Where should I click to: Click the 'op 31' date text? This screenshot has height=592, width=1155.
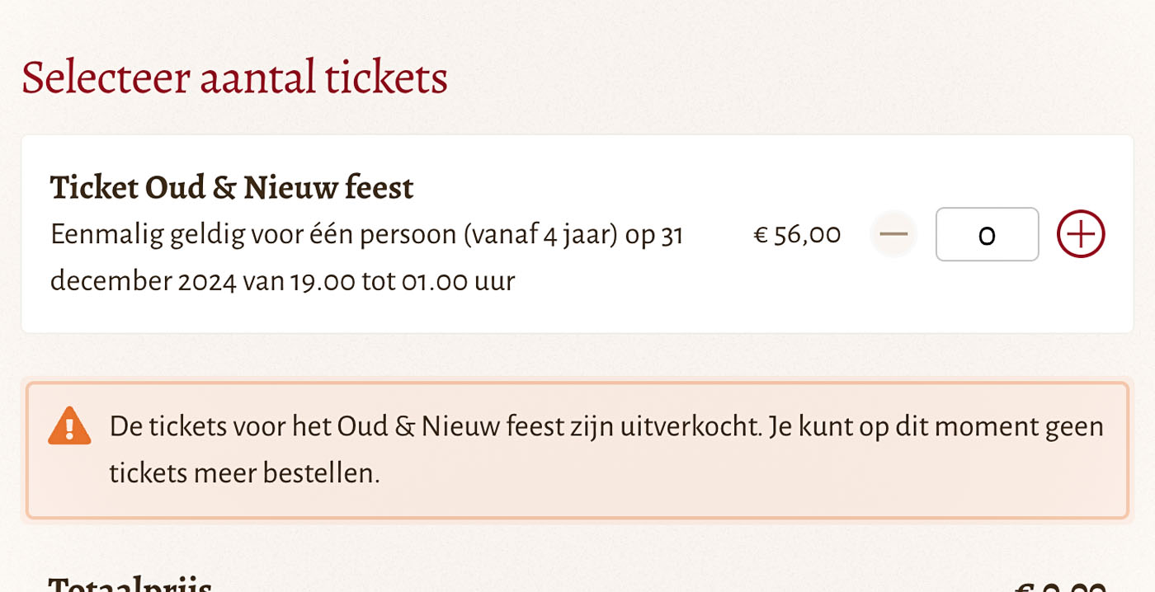654,237
